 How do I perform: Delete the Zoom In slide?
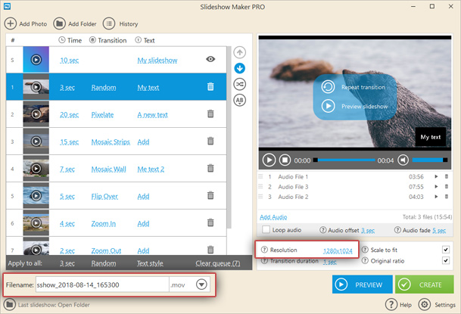(x=210, y=222)
